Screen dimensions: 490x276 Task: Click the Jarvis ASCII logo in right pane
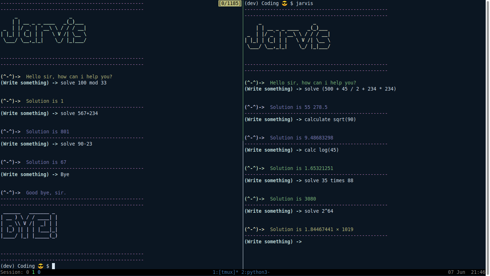pyautogui.click(x=287, y=37)
